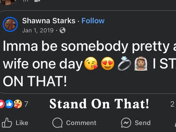
Task: Click the care hug reaction icon
Action: click(18, 104)
